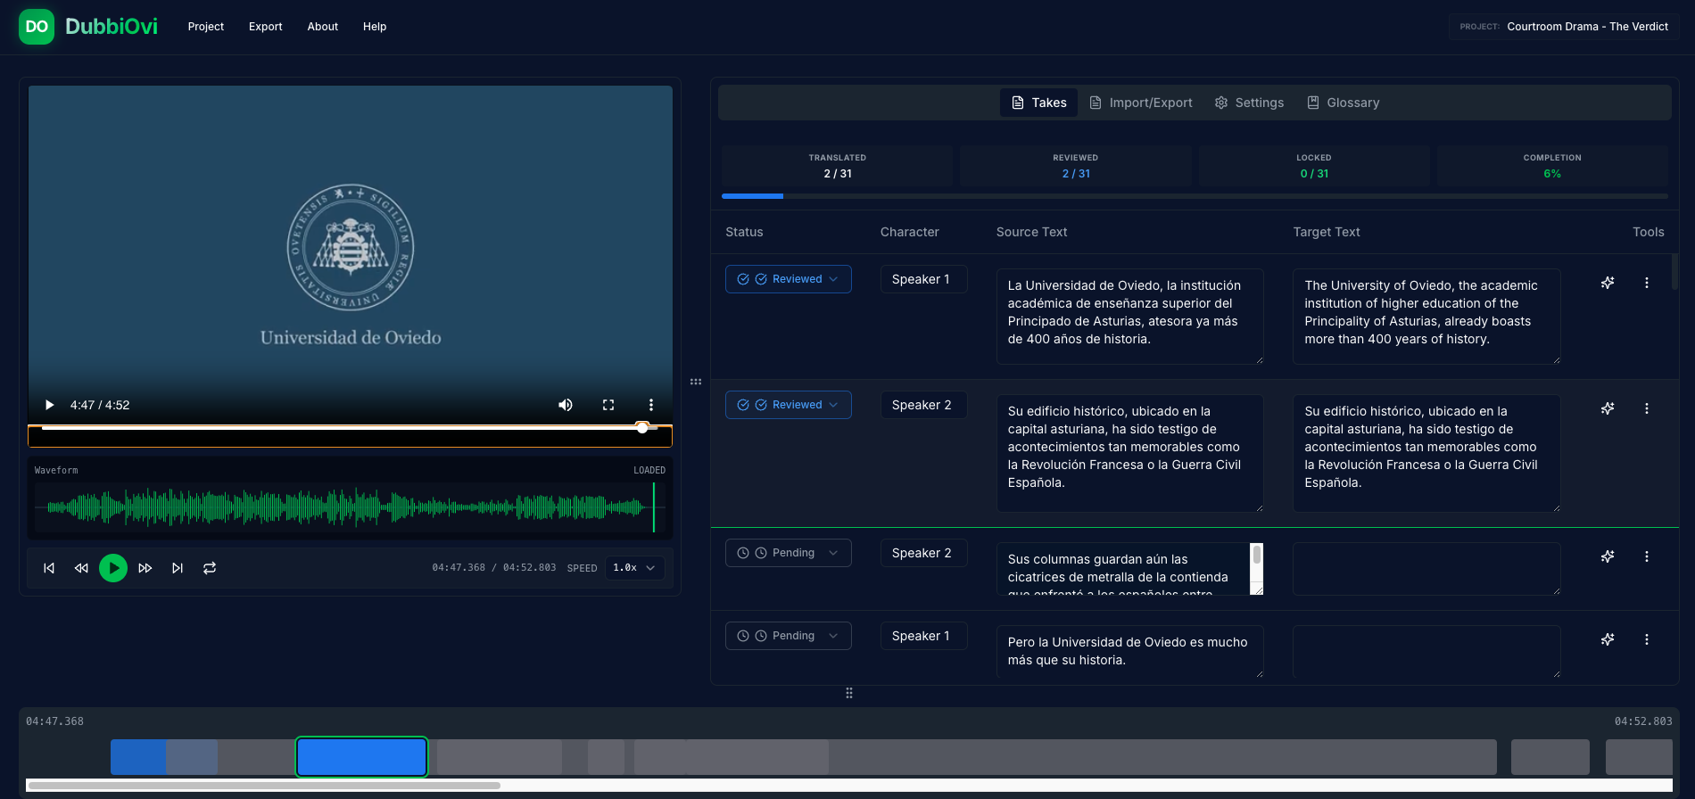
Task: Click AI sparkle tool for first Oviedo take
Action: click(1608, 283)
